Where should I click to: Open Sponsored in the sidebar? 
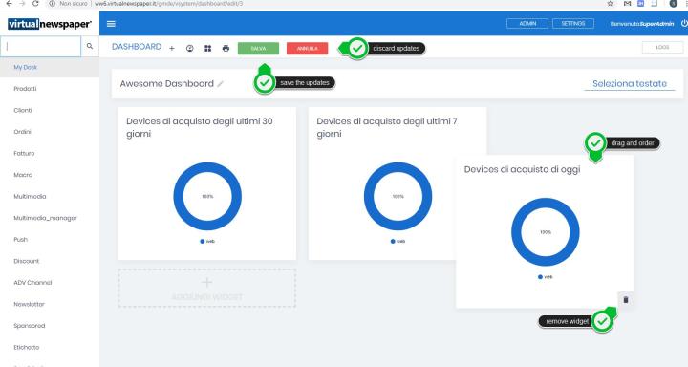pyautogui.click(x=30, y=325)
